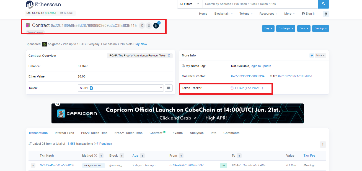The image size is (362, 171).
Task: Click the Blockscan chat 'b' icon
Action: click(x=156, y=26)
